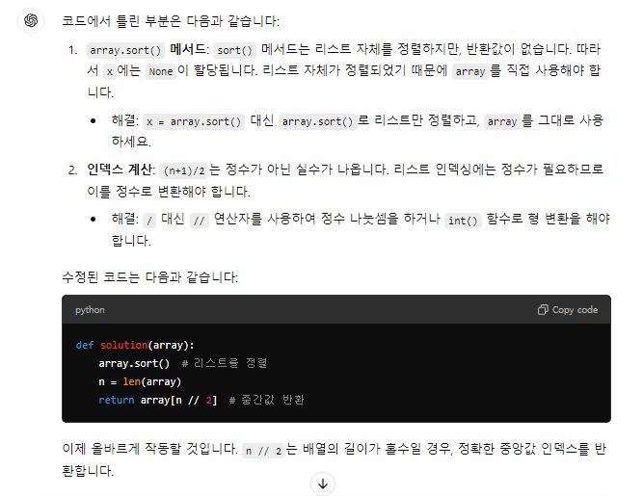Click the x = array.sort() inline code
The width and height of the screenshot is (643, 496).
pos(194,122)
